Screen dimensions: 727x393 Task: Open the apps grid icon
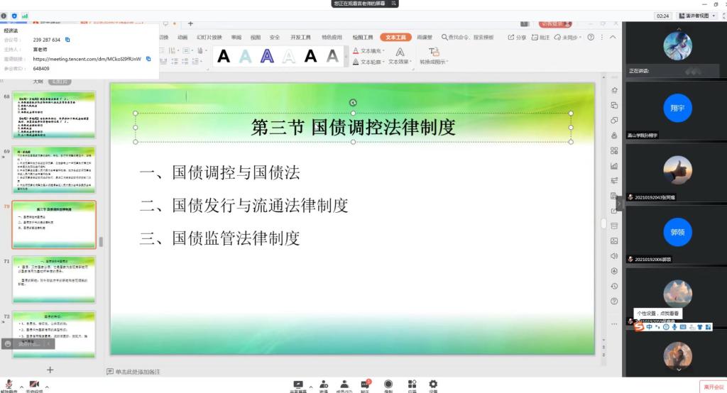point(412,384)
